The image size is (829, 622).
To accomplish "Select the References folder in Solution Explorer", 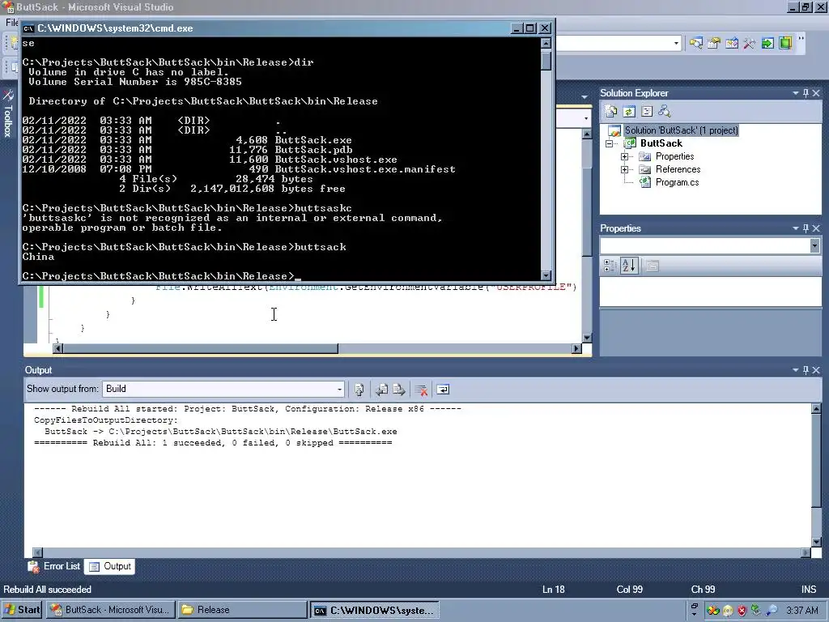I will click(x=678, y=169).
